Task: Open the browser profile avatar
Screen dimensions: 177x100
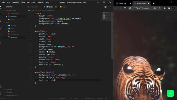Action: tap(173, 8)
